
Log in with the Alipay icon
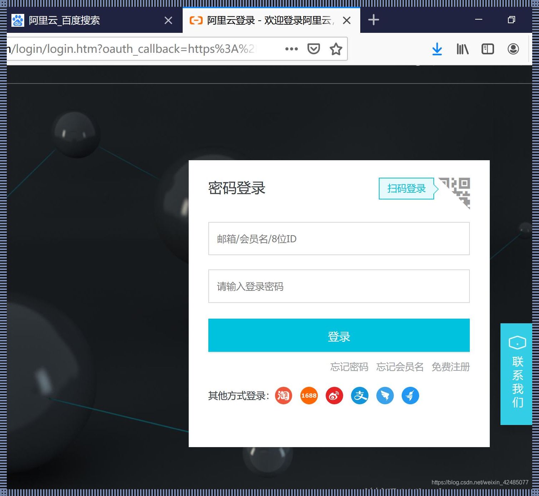[x=360, y=396]
